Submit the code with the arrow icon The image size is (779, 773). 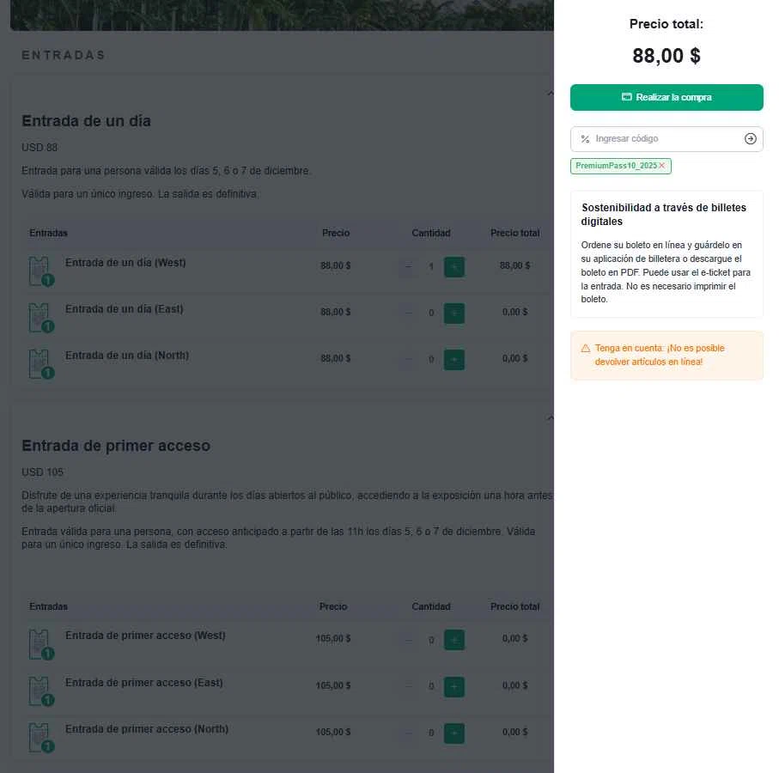(750, 138)
